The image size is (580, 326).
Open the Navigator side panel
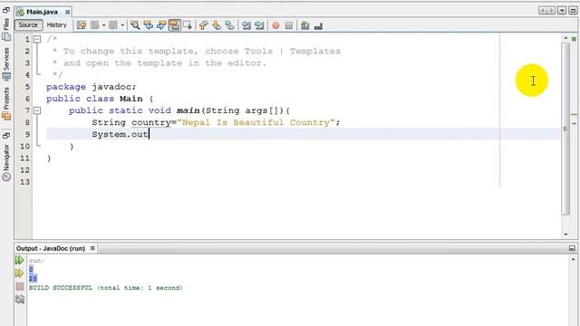(x=6, y=162)
